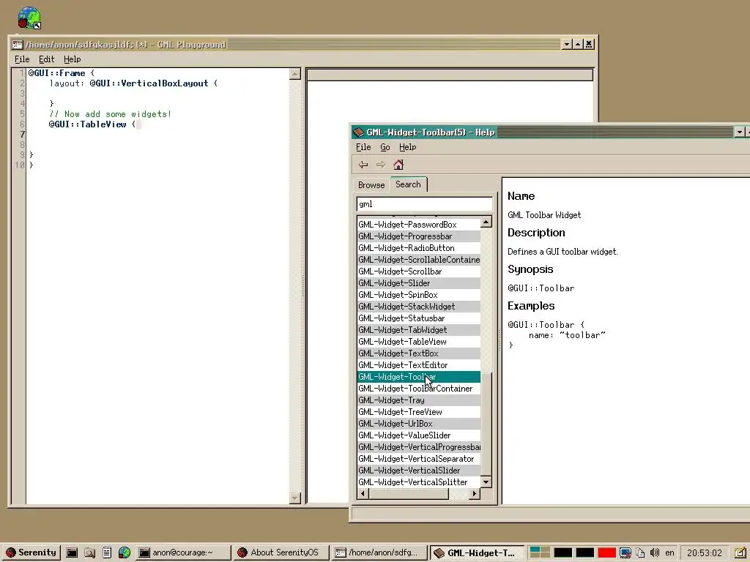Open File menu in GML Playground
Screen dimensions: 750x562
pyautogui.click(x=22, y=59)
